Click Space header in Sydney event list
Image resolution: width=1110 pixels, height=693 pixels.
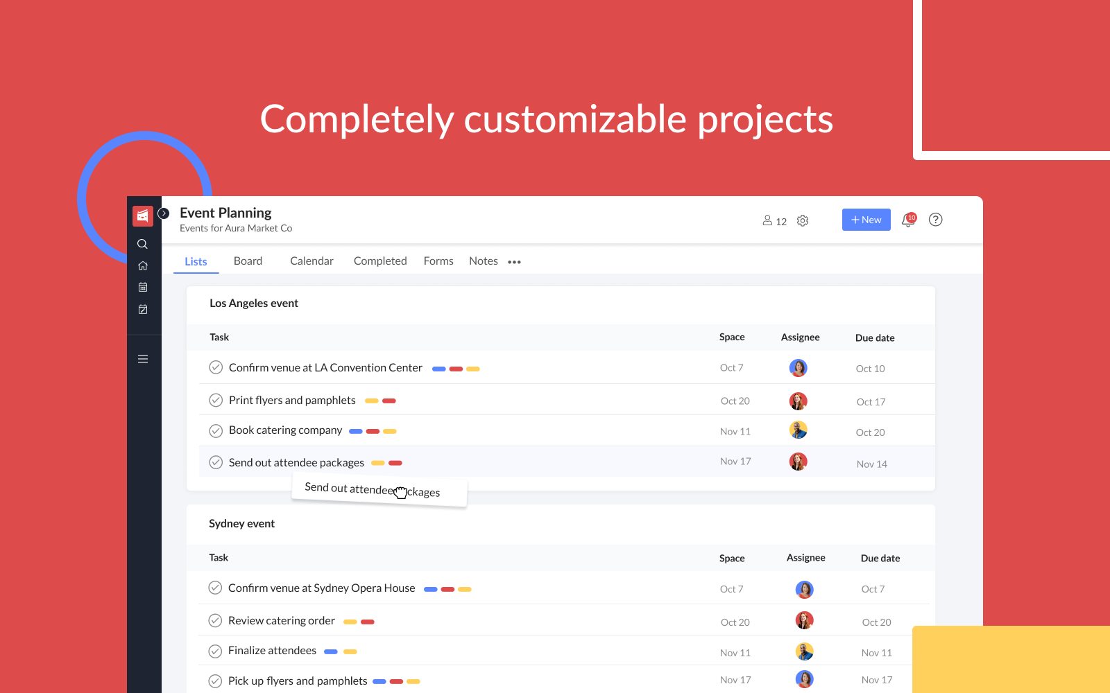tap(732, 559)
